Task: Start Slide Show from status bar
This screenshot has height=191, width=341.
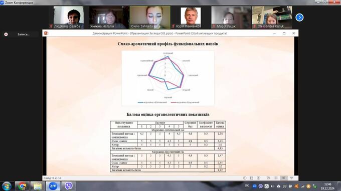Action: (292, 178)
